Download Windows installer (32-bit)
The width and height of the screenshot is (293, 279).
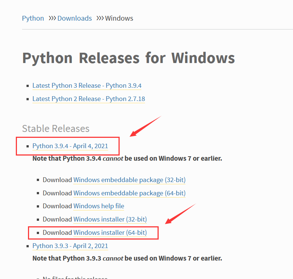pos(110,219)
